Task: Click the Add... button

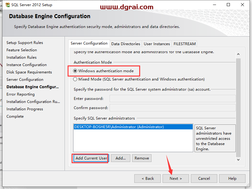Action: click(120, 158)
